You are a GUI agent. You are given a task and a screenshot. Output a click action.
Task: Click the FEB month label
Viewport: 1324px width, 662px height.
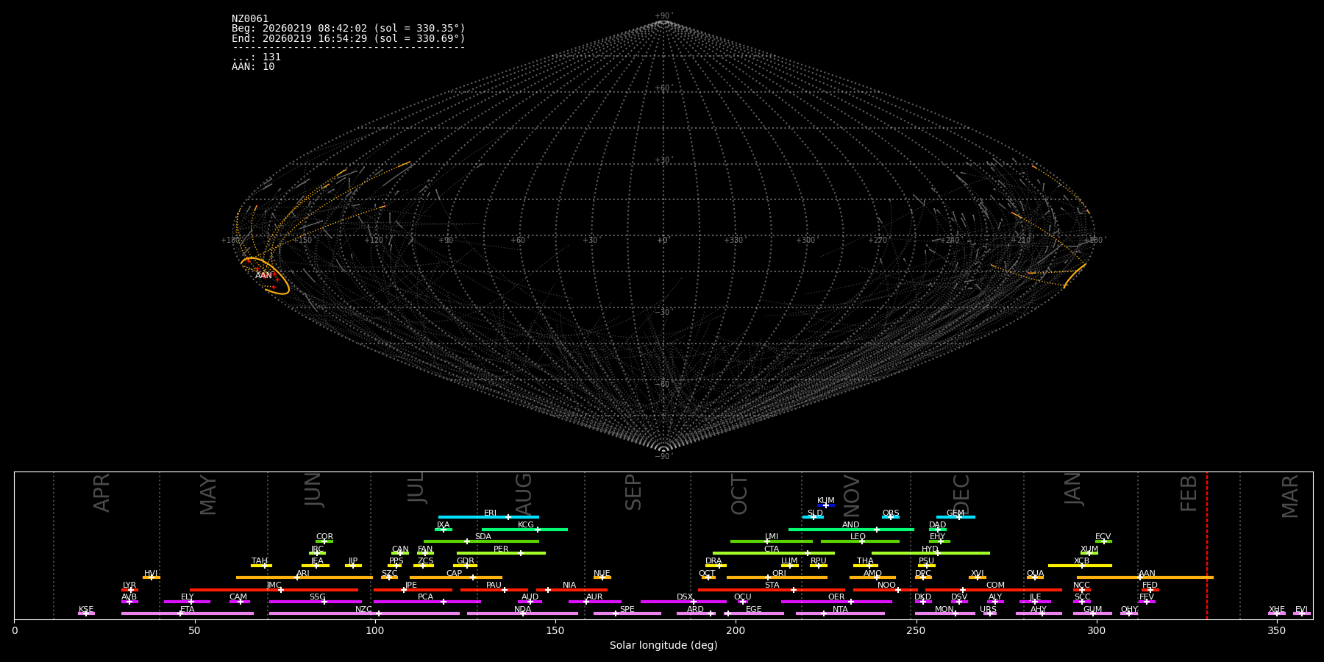1189,494
